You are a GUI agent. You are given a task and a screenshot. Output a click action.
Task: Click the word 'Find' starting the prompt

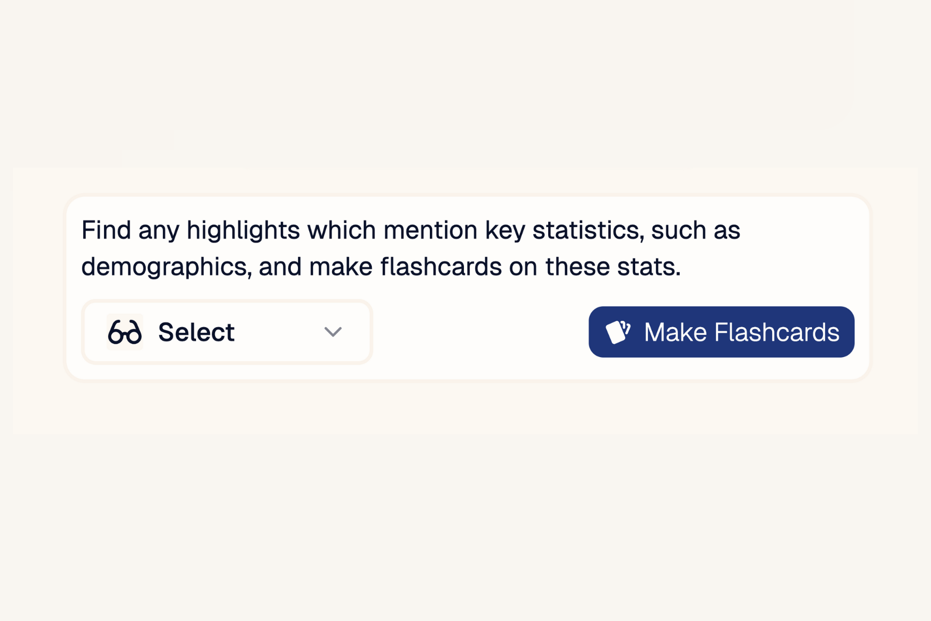pyautogui.click(x=106, y=230)
